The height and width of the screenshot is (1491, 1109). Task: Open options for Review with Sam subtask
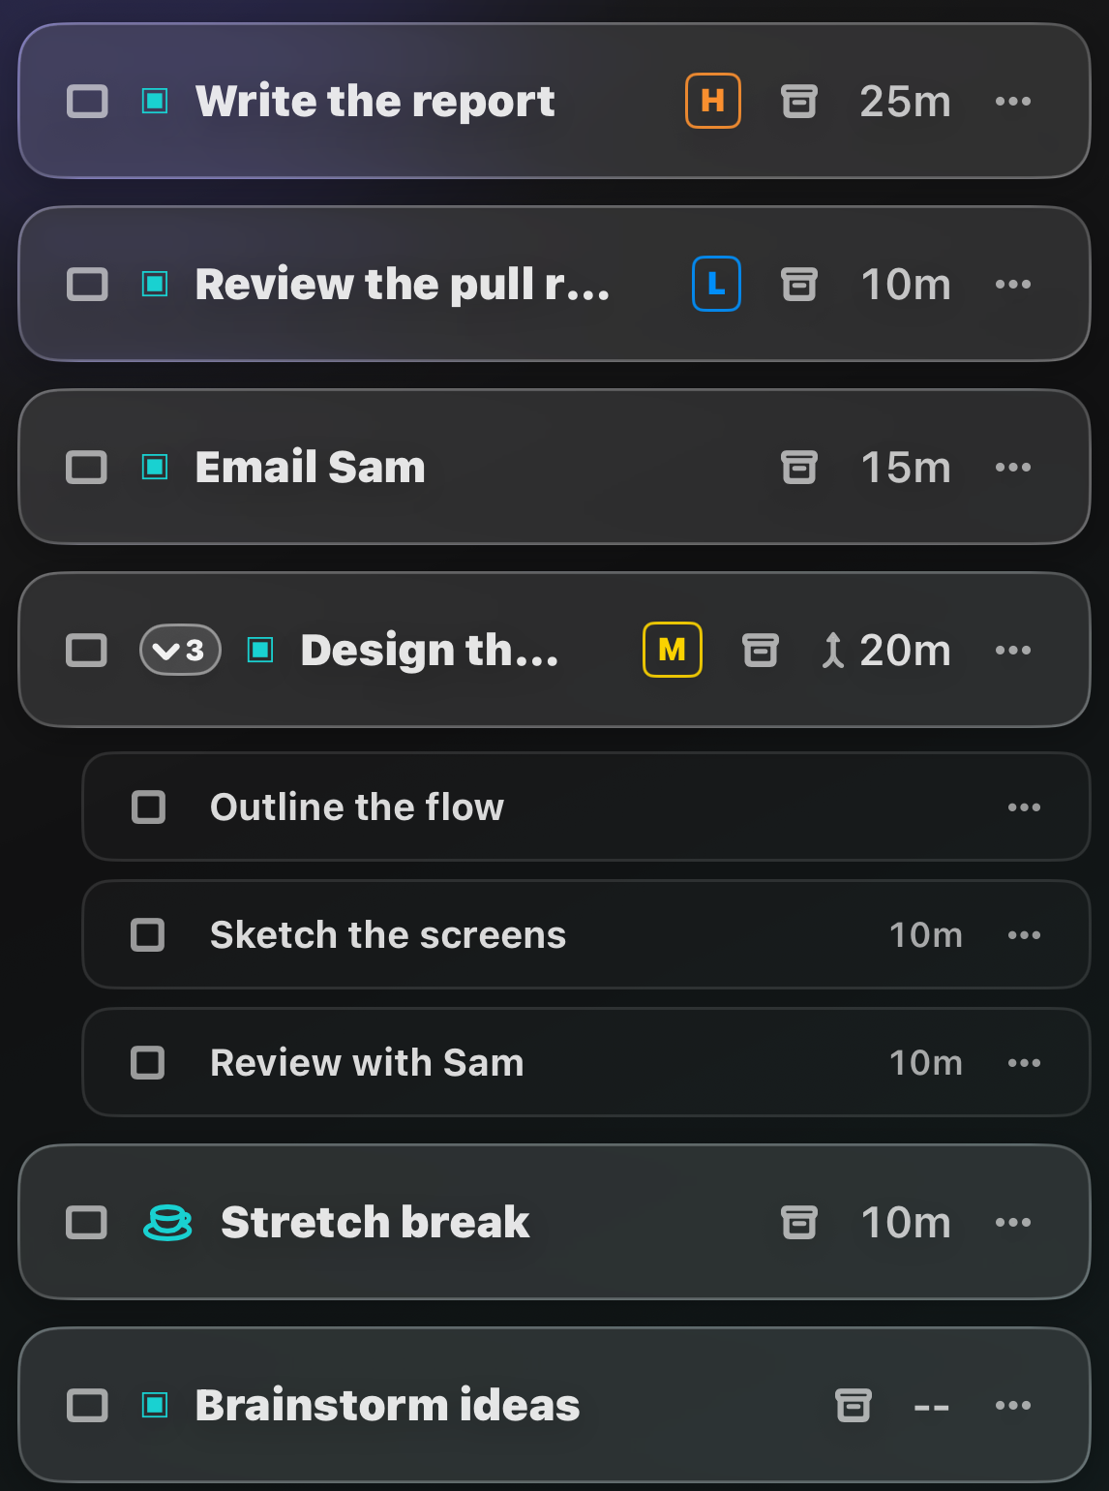click(x=1024, y=1062)
